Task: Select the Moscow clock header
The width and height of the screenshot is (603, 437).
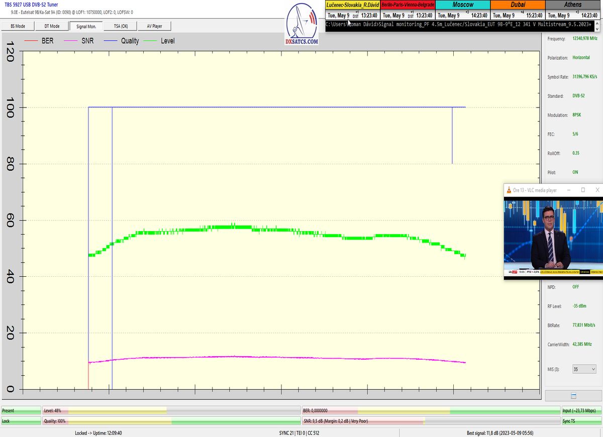Action: 462,5
